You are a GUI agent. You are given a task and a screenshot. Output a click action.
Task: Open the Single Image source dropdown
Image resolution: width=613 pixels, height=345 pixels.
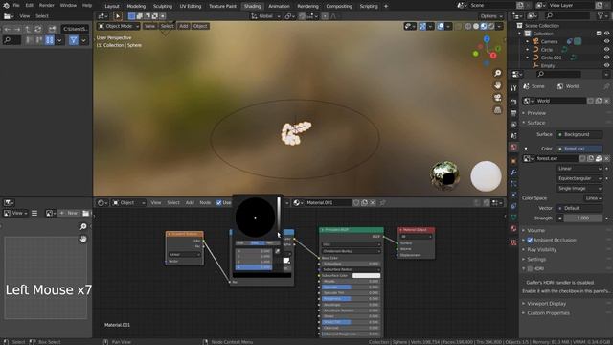point(579,188)
